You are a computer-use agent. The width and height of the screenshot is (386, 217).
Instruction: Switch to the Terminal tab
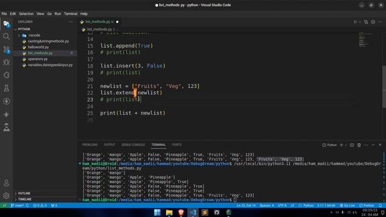159,145
